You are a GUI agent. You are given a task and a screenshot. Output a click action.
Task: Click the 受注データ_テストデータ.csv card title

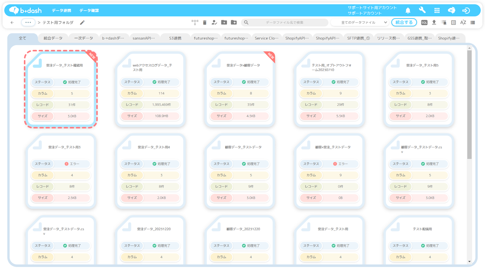64,231
